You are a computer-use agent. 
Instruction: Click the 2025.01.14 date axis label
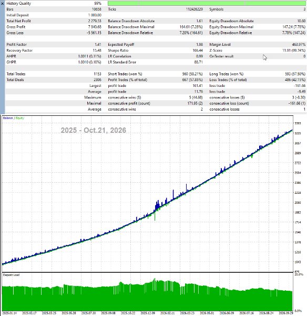tap(9, 313)
